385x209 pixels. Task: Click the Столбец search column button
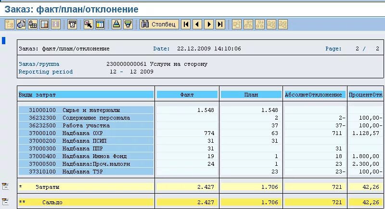coord(159,24)
